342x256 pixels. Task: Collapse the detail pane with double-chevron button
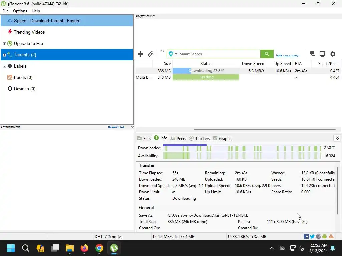(x=337, y=138)
